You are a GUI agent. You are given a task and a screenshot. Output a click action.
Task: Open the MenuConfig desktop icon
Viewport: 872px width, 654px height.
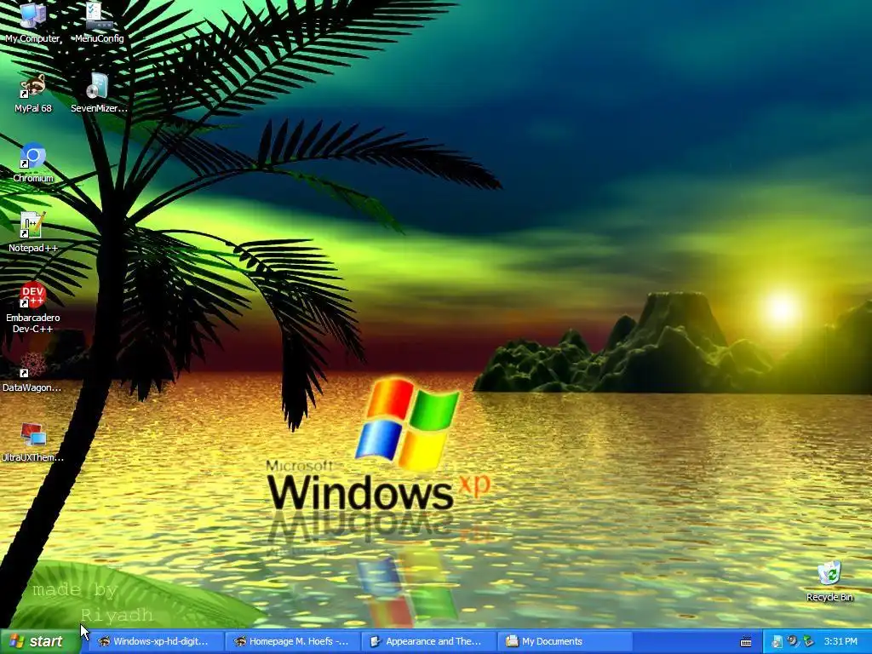tap(99, 22)
